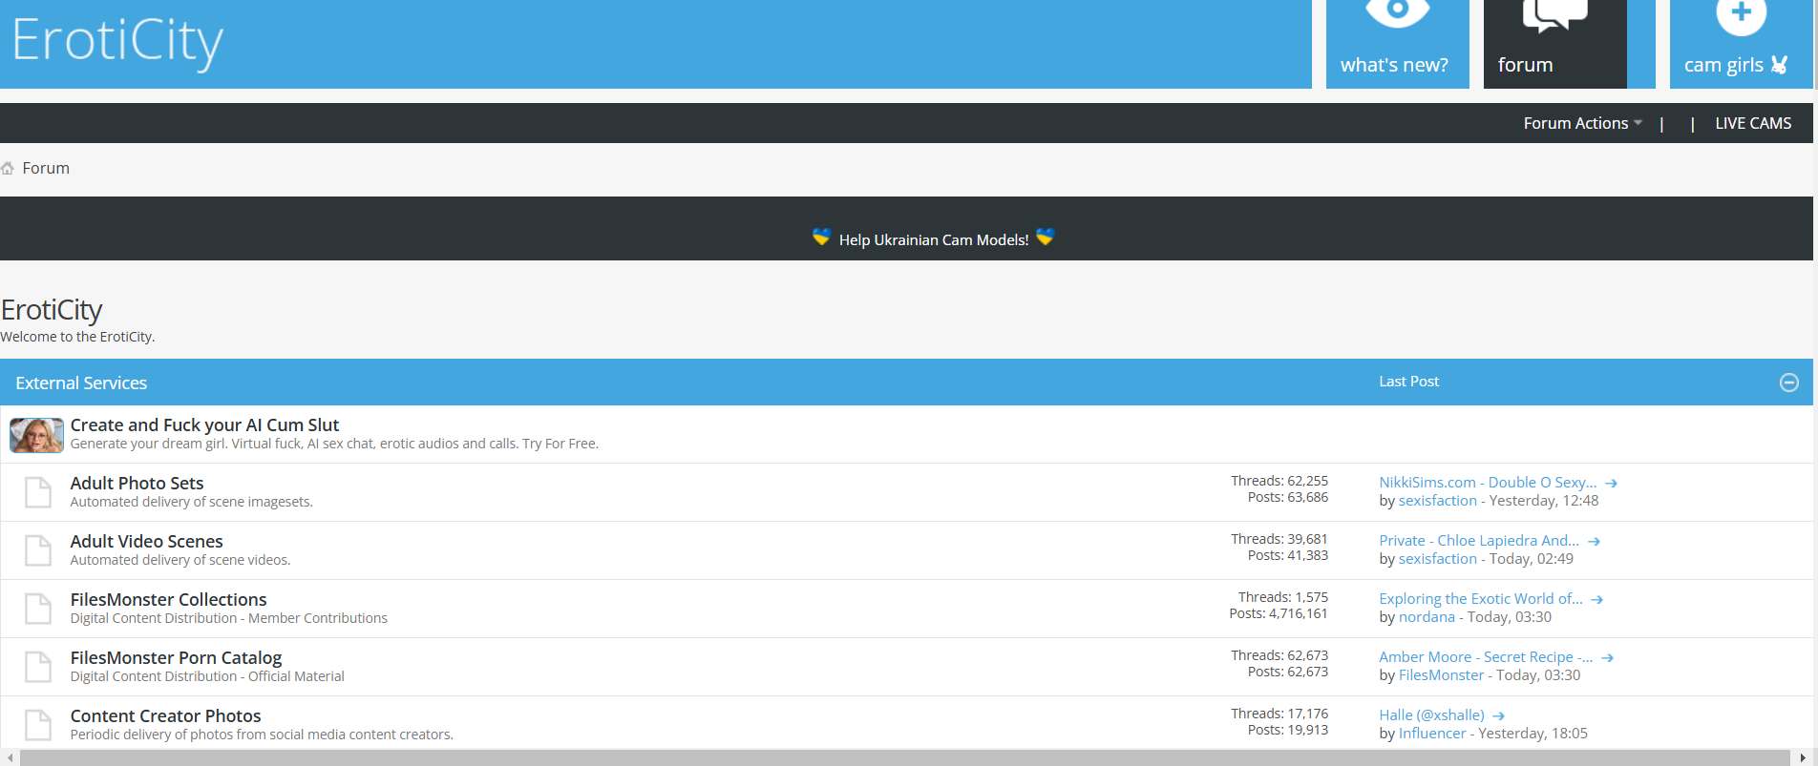Viewport: 1818px width, 766px height.
Task: Open the forum speech-bubble tab
Action: tap(1554, 44)
